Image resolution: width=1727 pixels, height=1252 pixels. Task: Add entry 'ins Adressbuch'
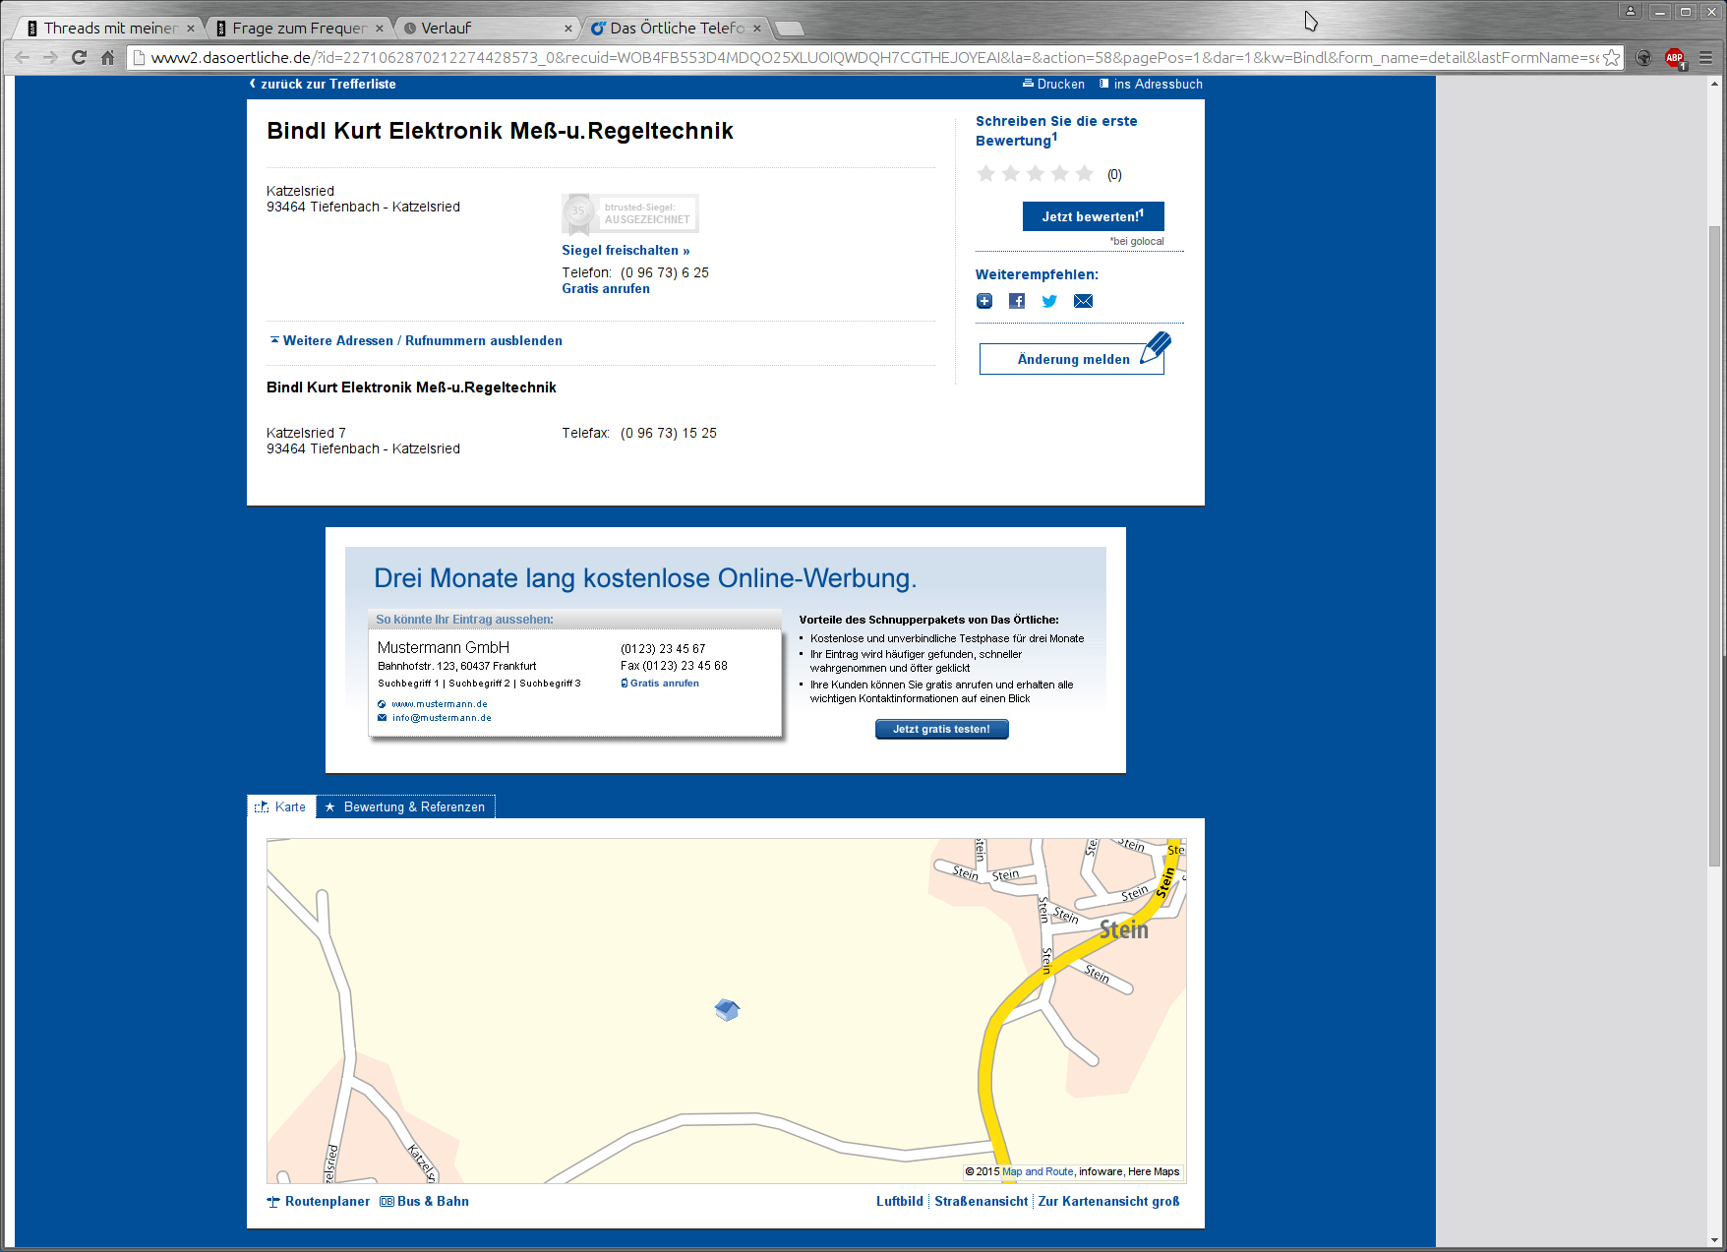(x=1151, y=84)
